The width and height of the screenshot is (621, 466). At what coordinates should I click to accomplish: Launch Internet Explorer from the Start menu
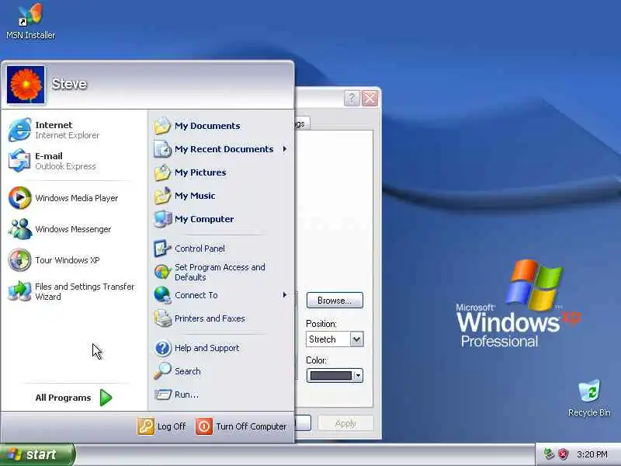[19, 130]
